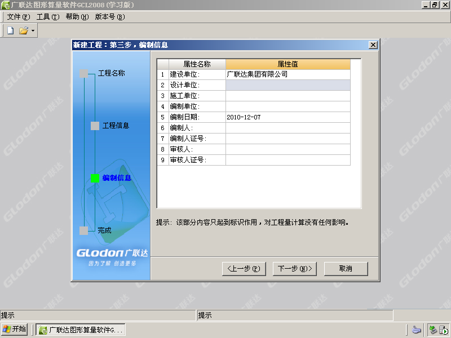This screenshot has height=338, width=451.
Task: Click the 审核人: label cell
Action: 197,149
